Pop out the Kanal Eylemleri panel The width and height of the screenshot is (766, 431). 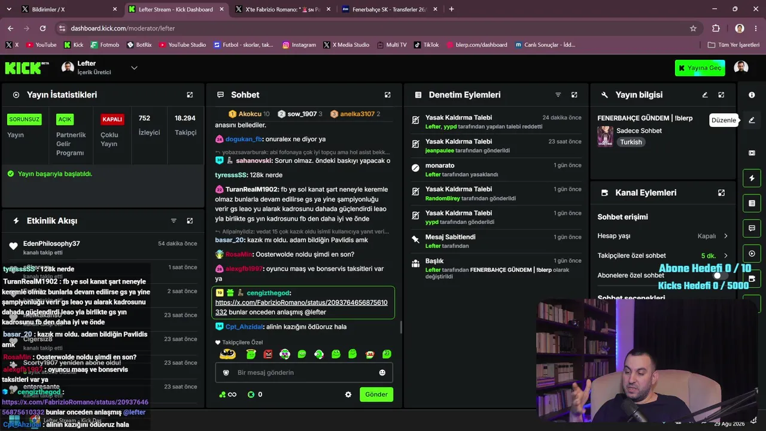(721, 193)
